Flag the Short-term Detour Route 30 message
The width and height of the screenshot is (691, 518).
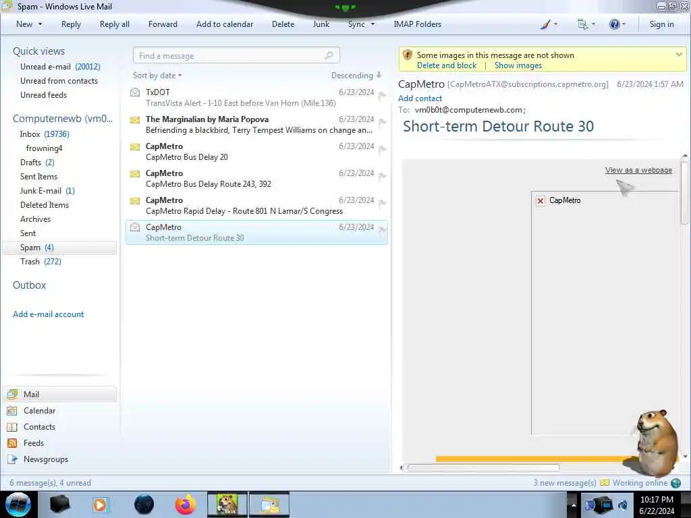[x=382, y=230]
